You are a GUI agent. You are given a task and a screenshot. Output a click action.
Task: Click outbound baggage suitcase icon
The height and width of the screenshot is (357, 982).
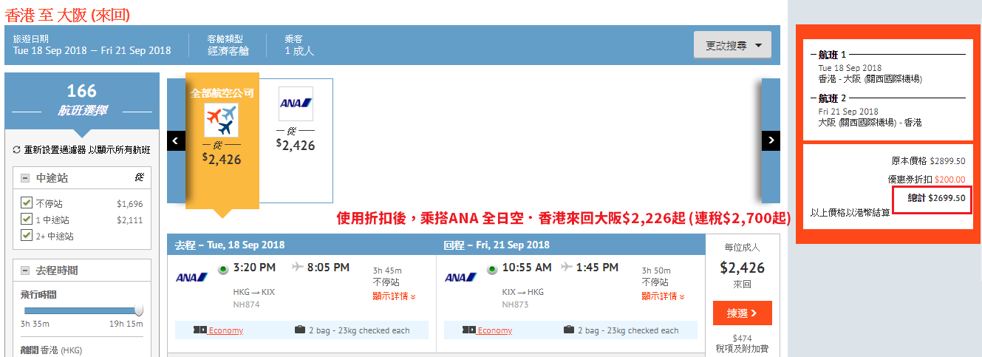[300, 330]
